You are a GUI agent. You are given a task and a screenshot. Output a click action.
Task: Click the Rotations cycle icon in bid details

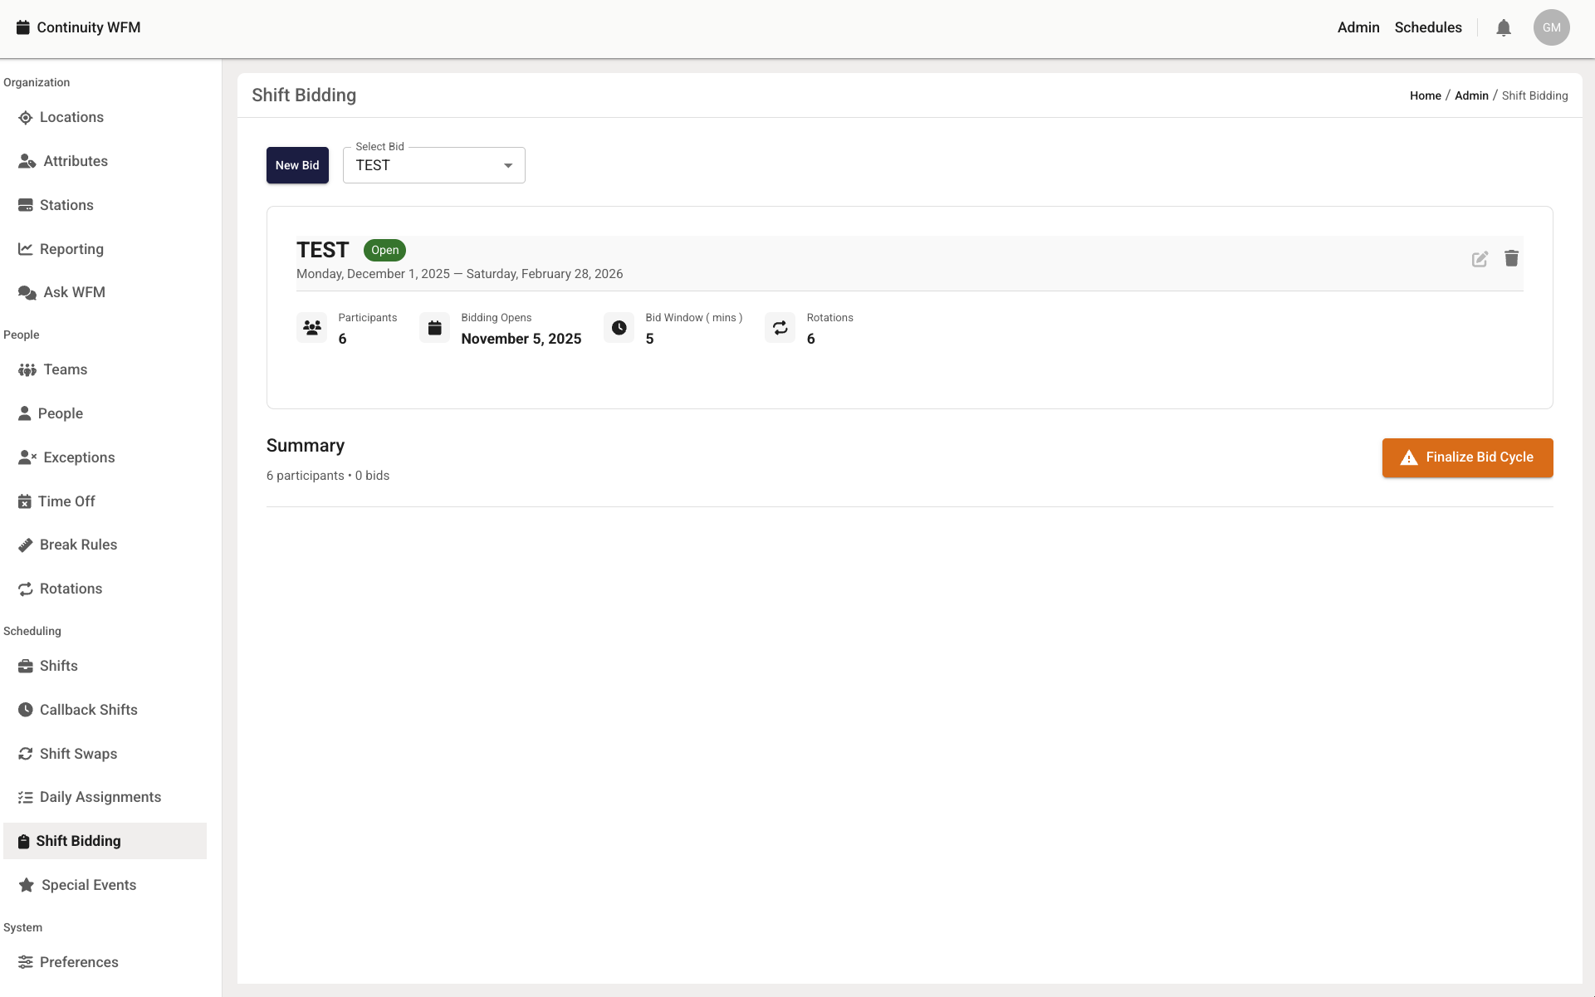[x=780, y=328]
